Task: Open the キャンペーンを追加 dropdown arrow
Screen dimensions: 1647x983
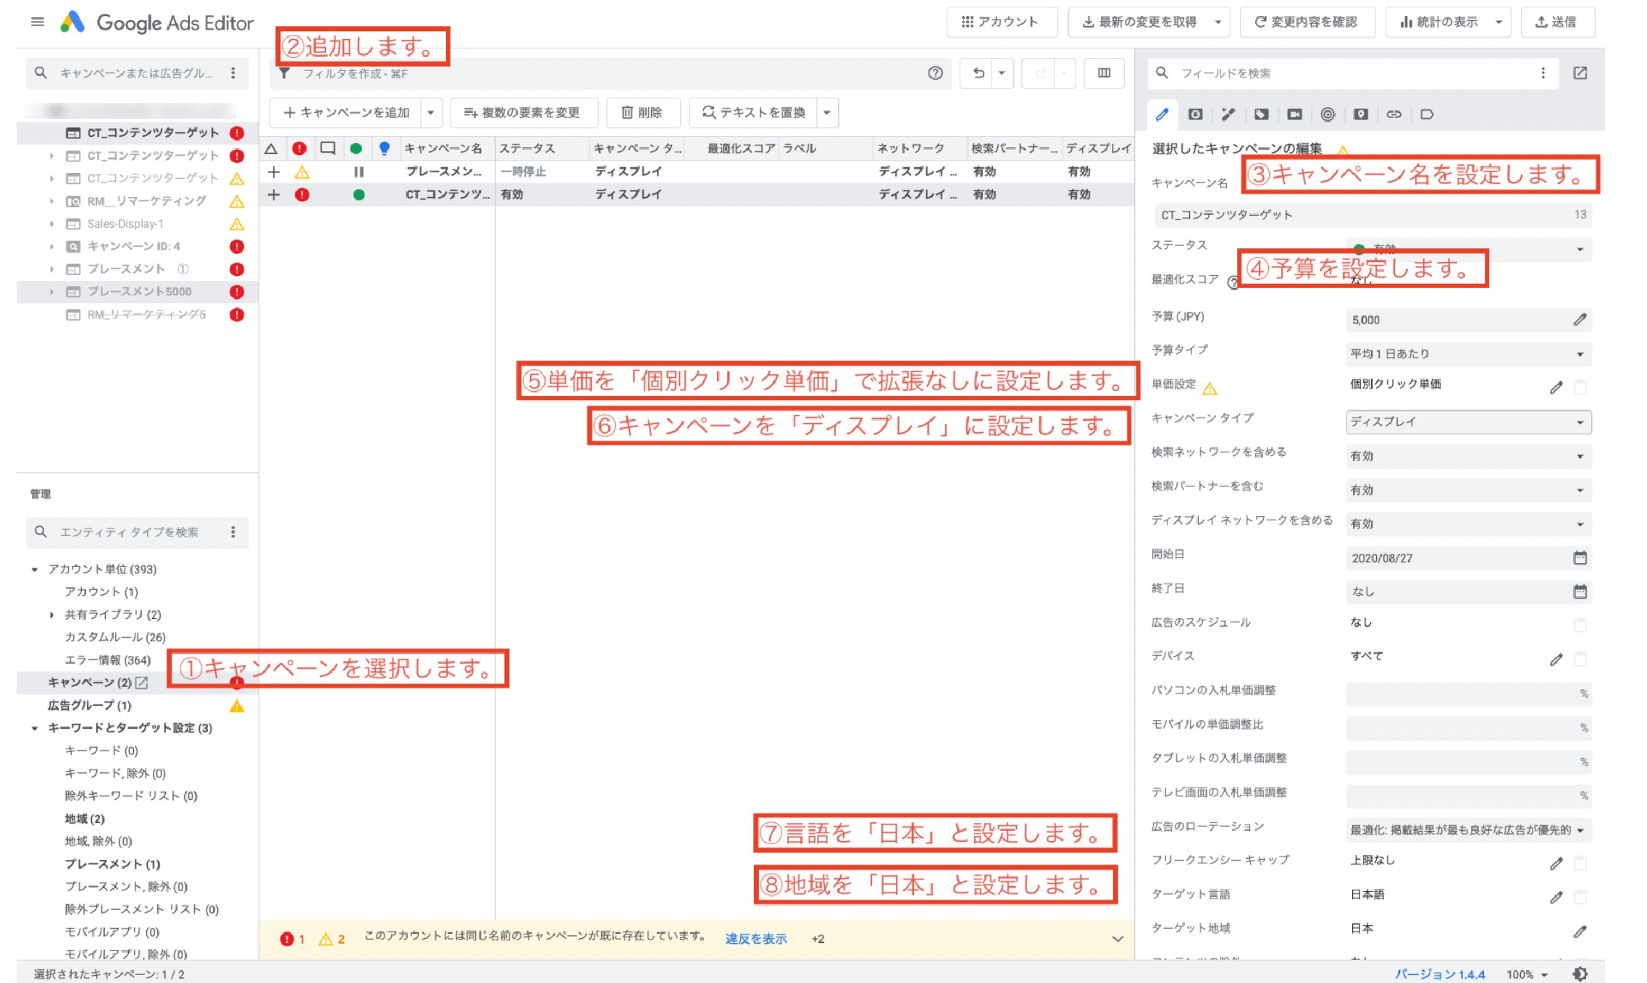Action: coord(432,113)
